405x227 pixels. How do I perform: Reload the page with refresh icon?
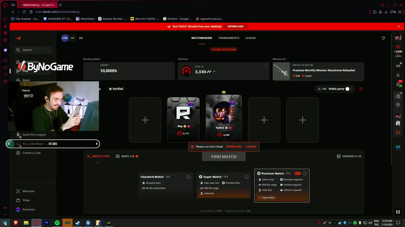point(24,12)
